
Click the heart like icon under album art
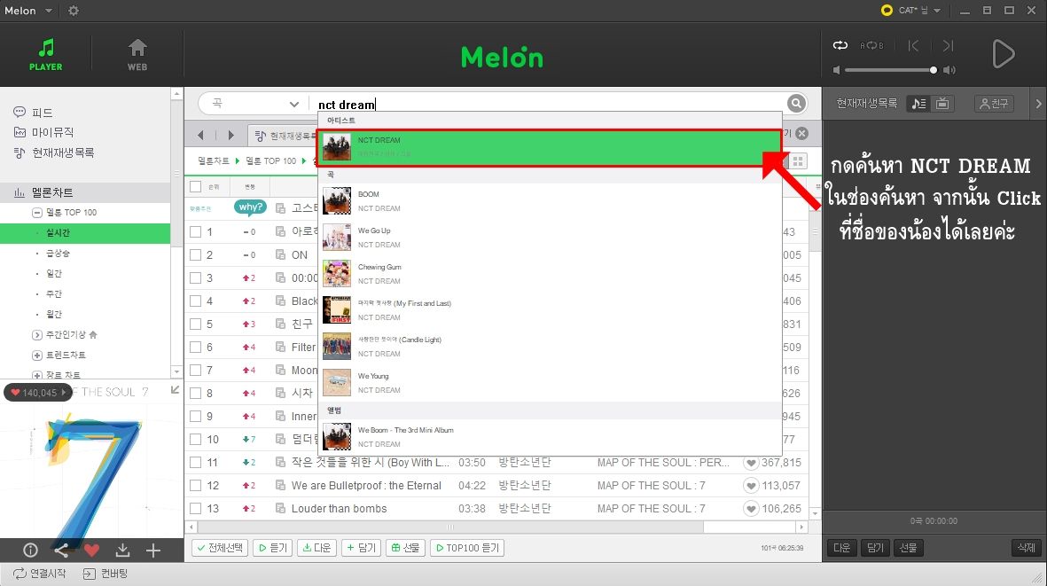(91, 550)
